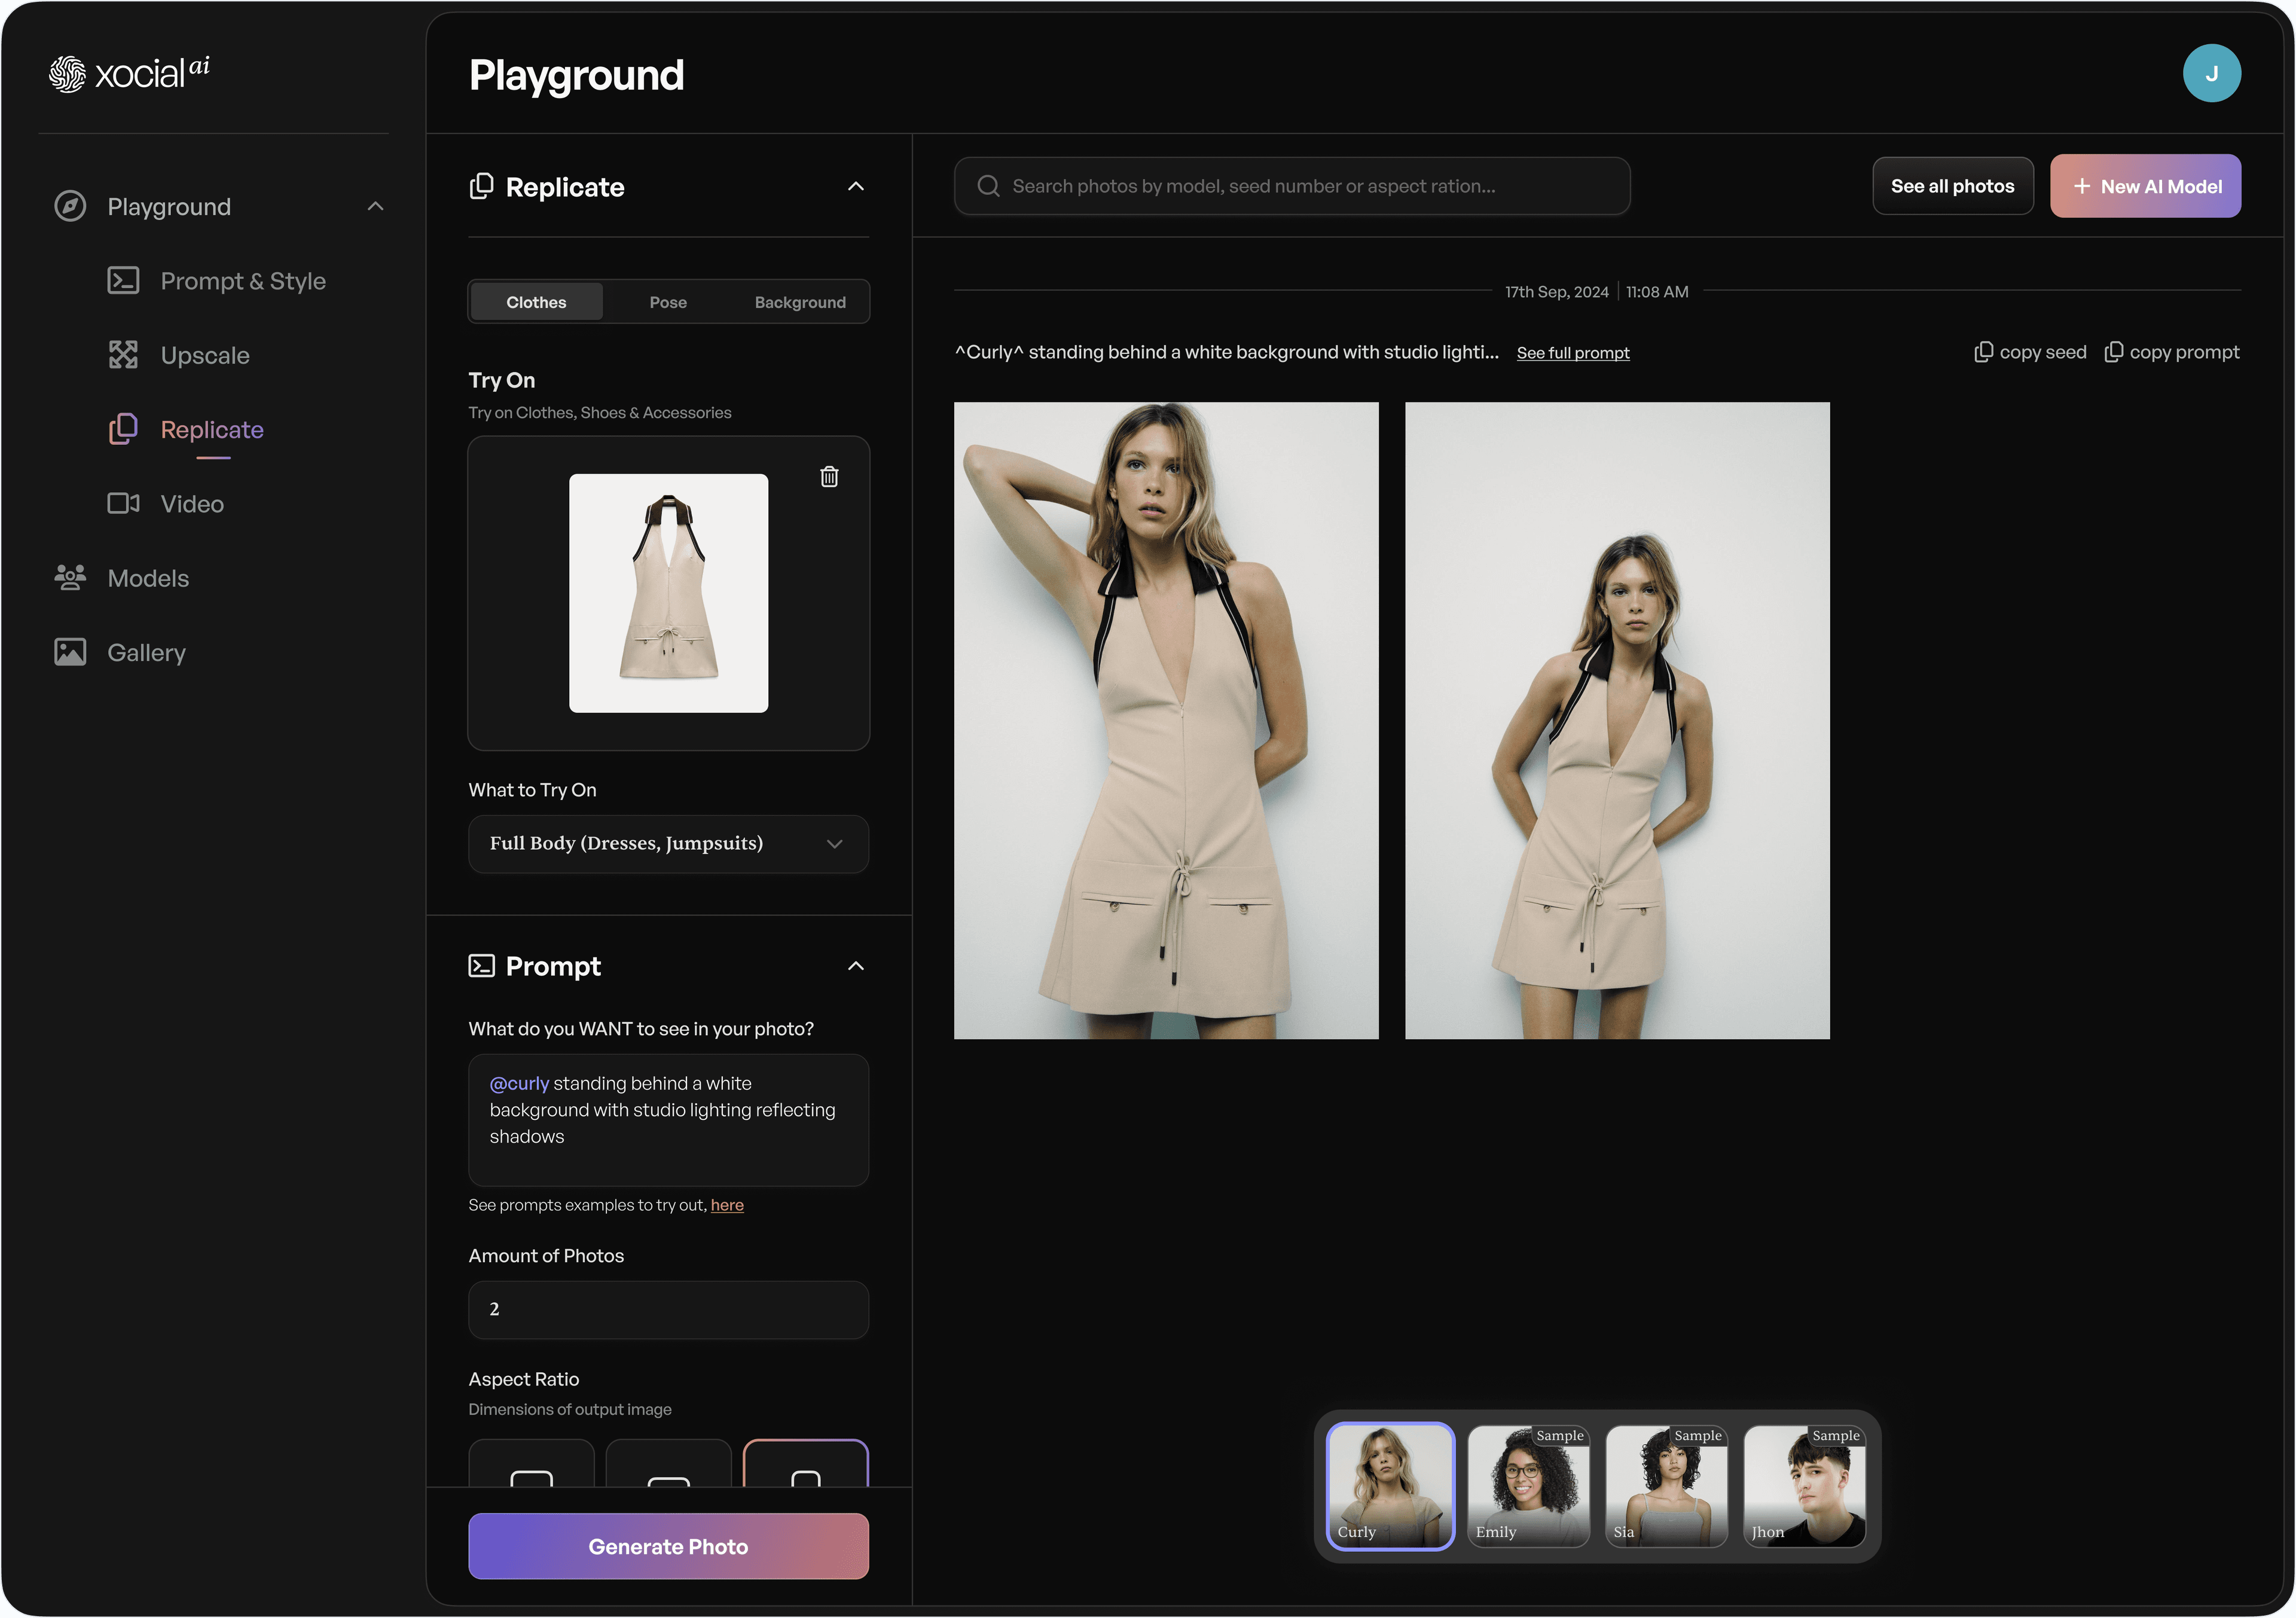Click the copy seed icon

coord(1984,352)
